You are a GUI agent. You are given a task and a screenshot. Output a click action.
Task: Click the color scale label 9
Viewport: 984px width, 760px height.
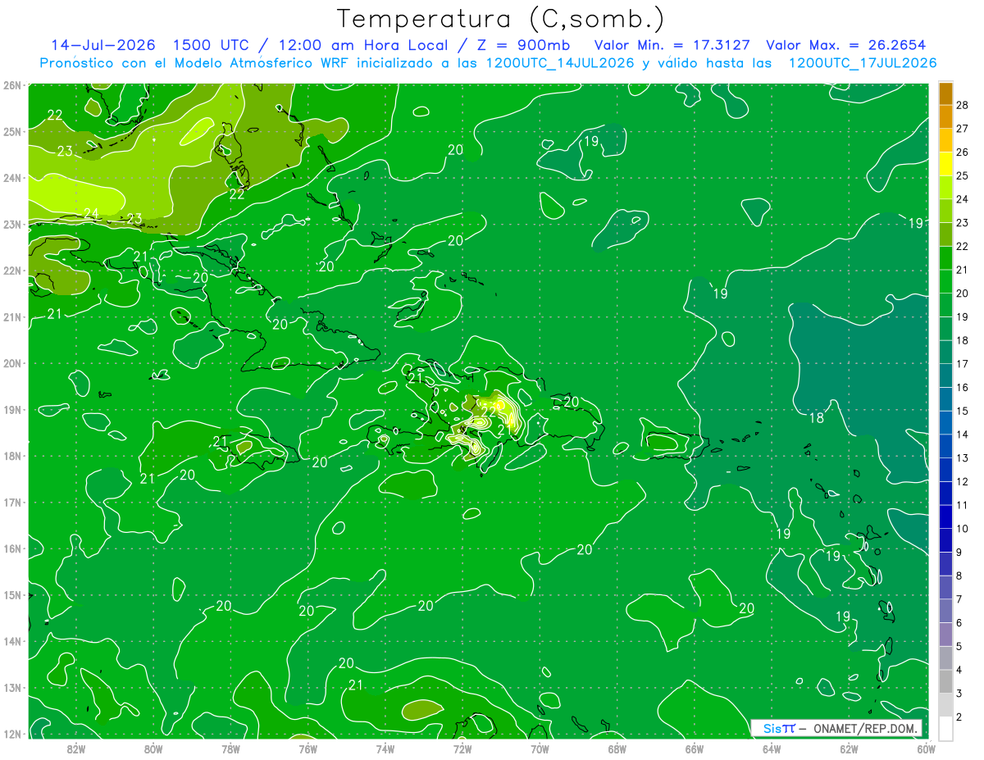(959, 552)
